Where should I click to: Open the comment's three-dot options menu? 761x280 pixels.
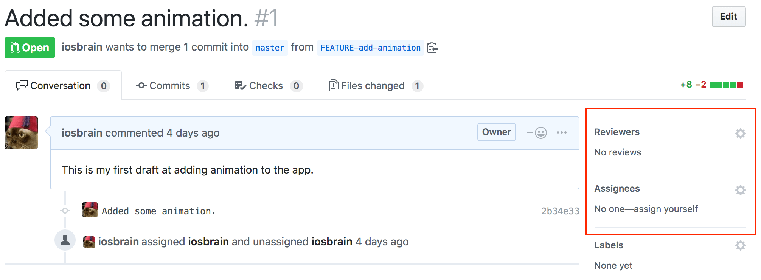[x=561, y=132]
